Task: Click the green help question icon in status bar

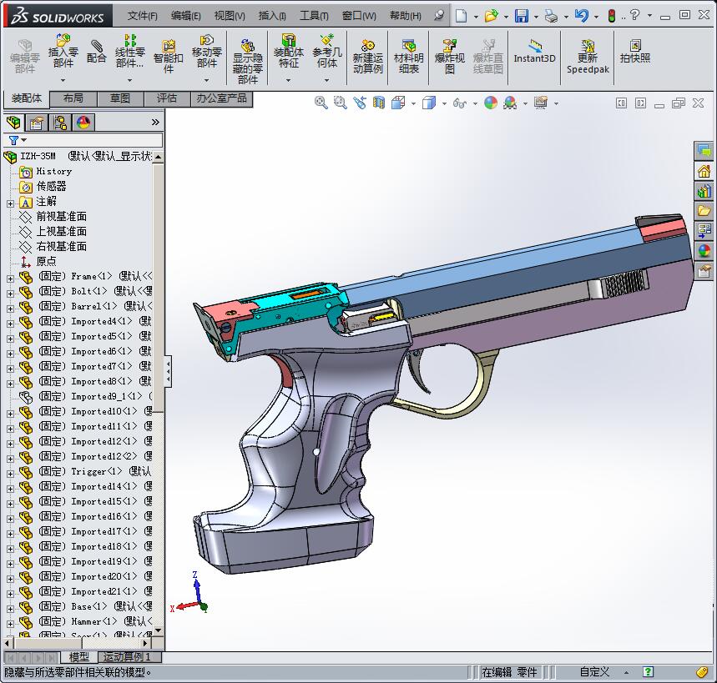Action: (648, 672)
